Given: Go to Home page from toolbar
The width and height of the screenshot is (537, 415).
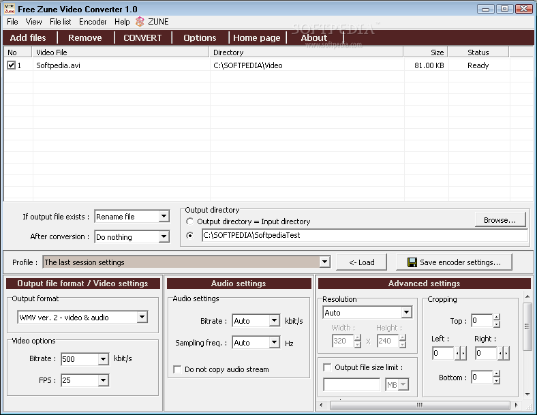Looking at the screenshot, I should (256, 37).
